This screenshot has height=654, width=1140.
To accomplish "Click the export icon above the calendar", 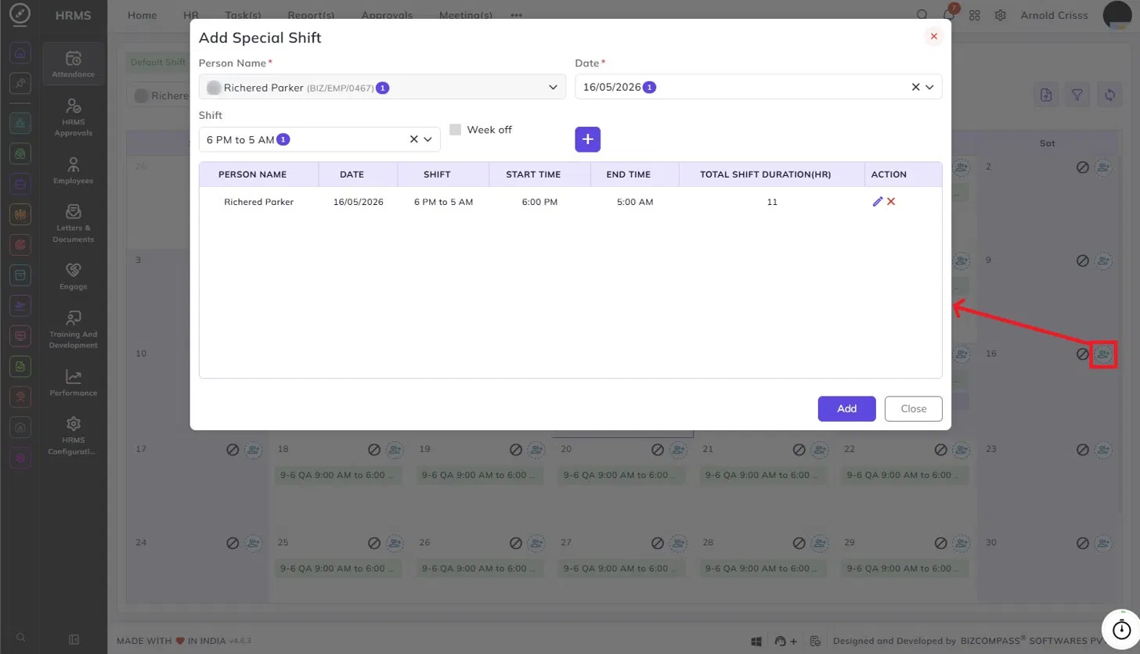I will 1046,95.
